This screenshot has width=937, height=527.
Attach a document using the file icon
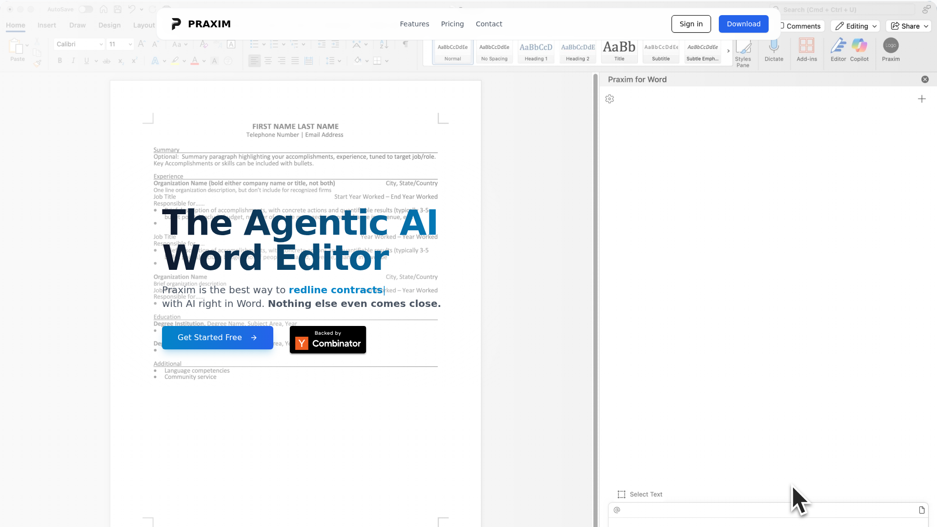coord(922,510)
